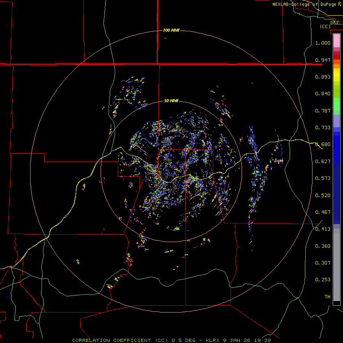Pick the red segment of the color bar
This screenshot has width=343, height=343.
coord(337,57)
